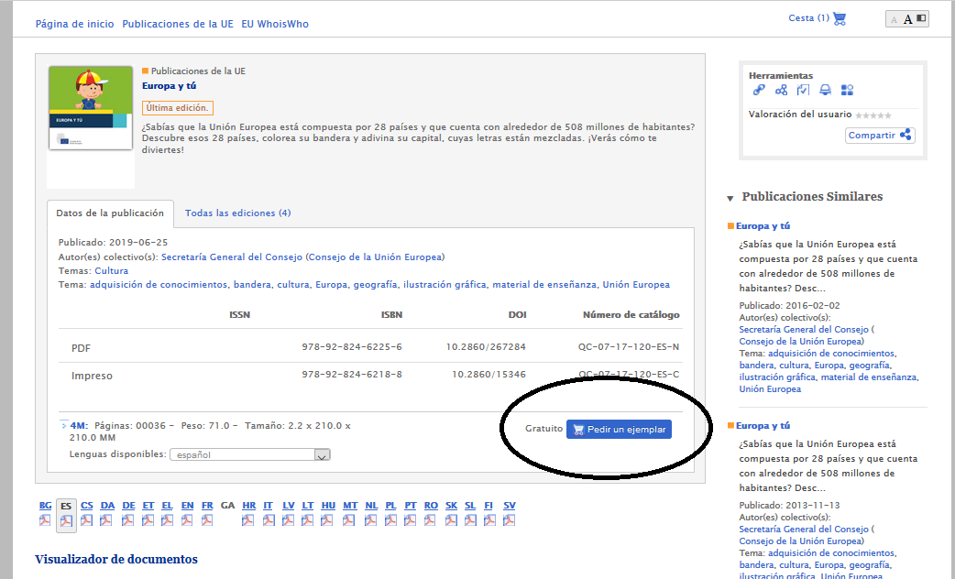
Task: Select the PT language link
Action: coord(411,506)
